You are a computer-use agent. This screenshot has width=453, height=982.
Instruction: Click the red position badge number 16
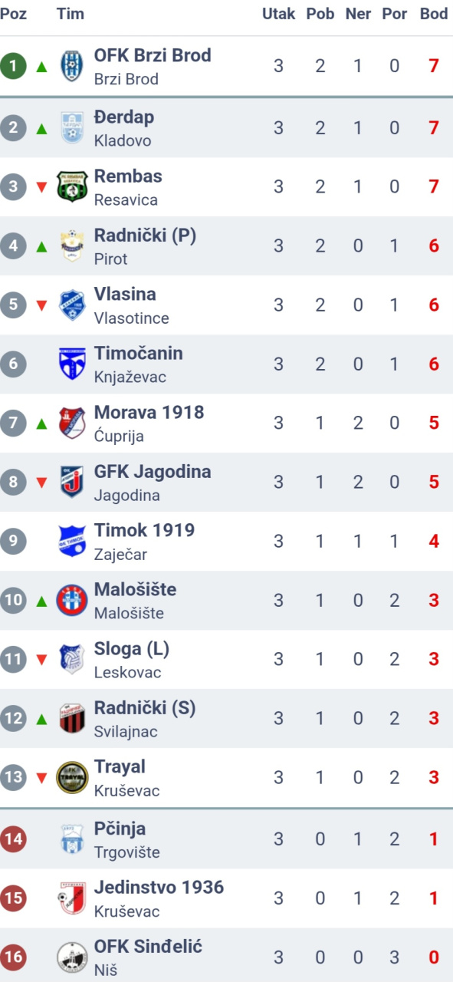click(13, 957)
